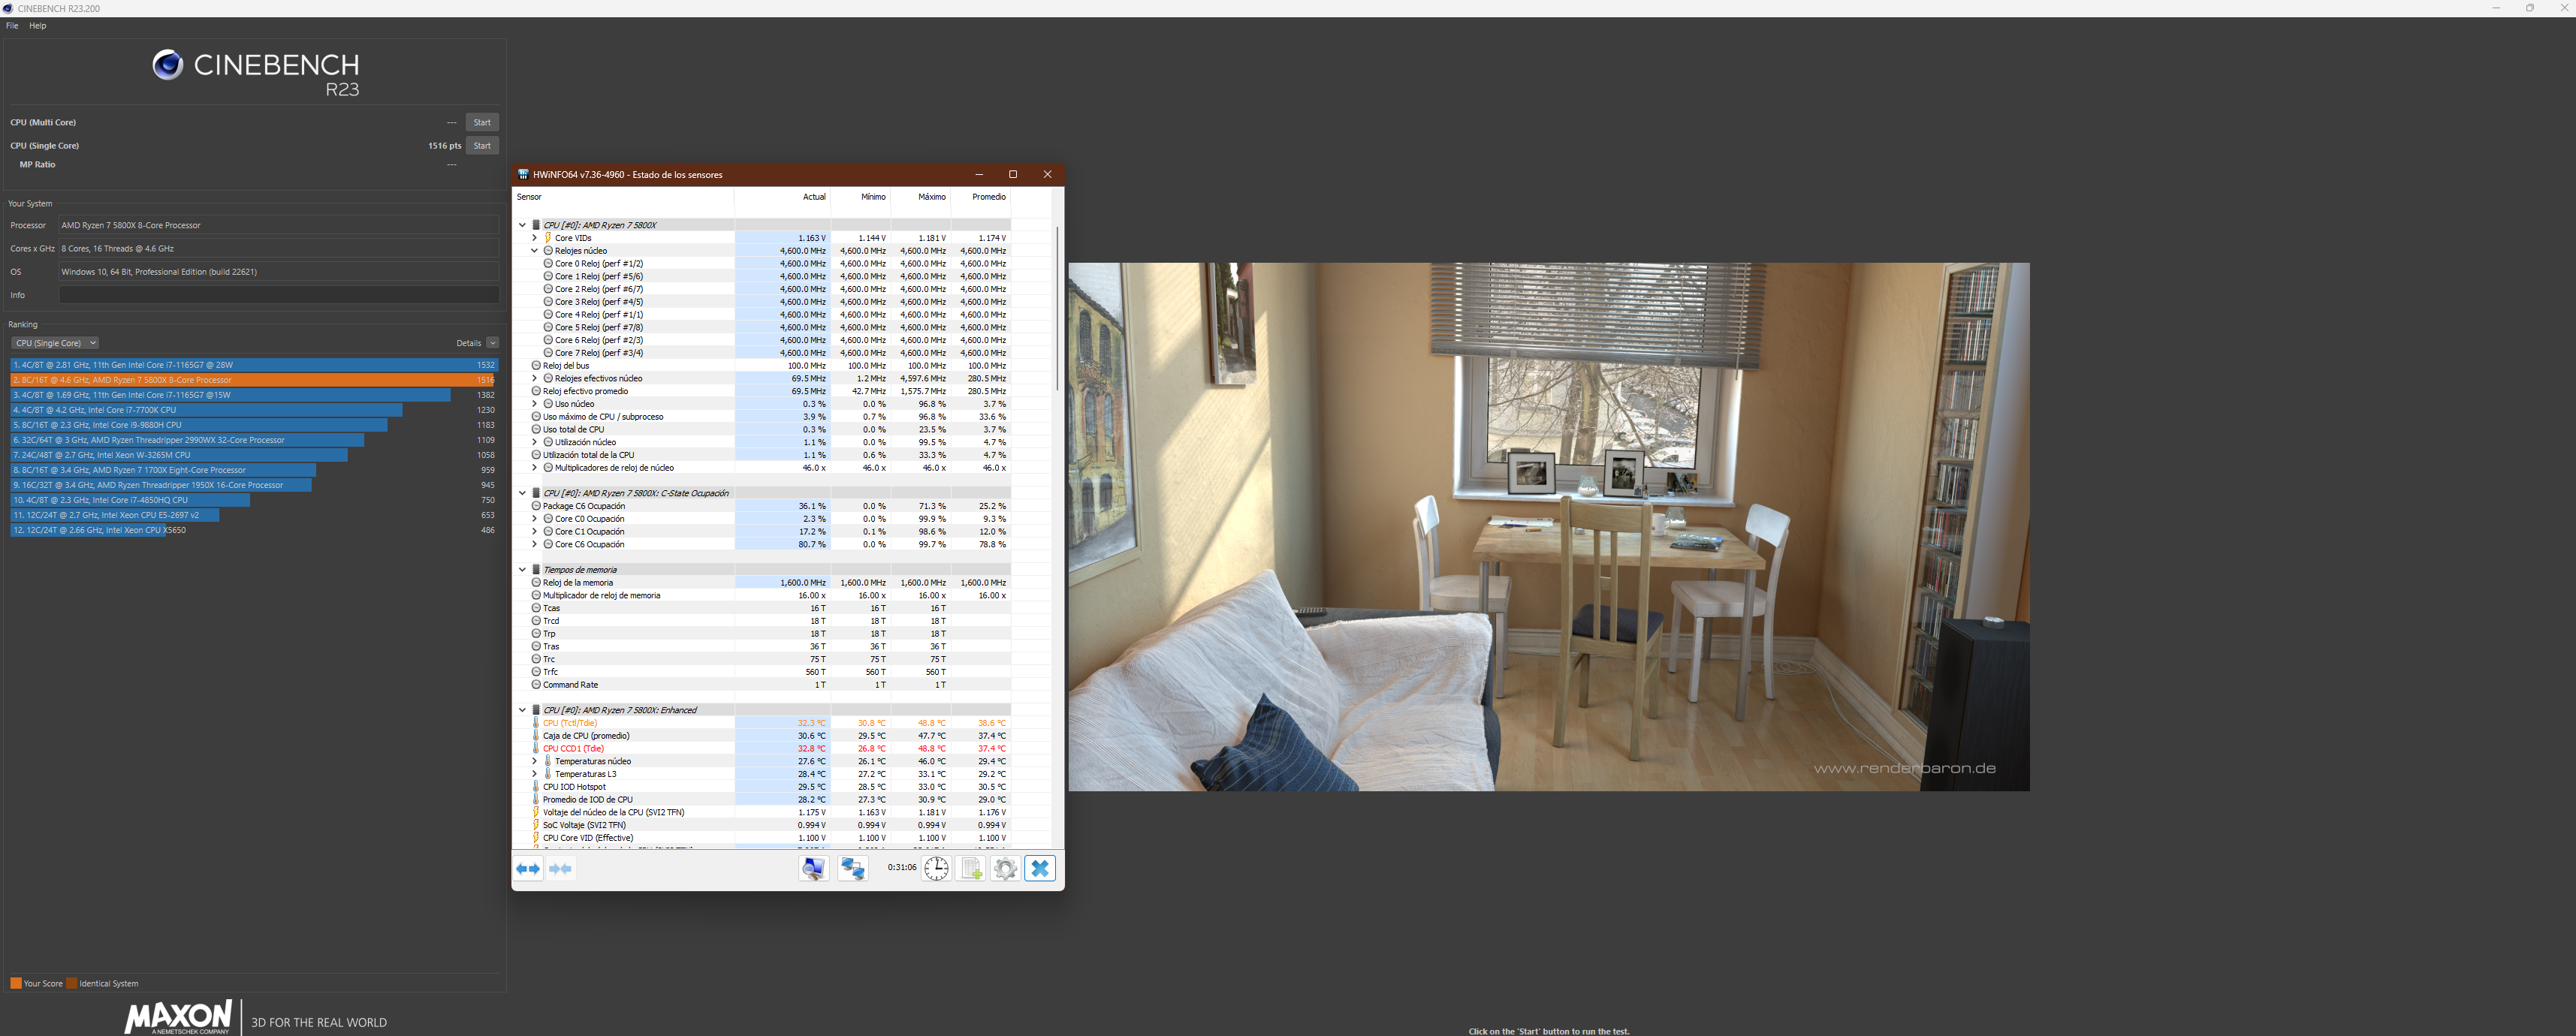The width and height of the screenshot is (2576, 1036).
Task: Expand the Utilización núcleo row
Action: 534,442
